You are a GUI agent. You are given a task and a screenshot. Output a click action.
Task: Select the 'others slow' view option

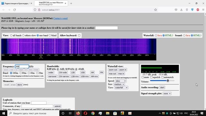(23, 35)
